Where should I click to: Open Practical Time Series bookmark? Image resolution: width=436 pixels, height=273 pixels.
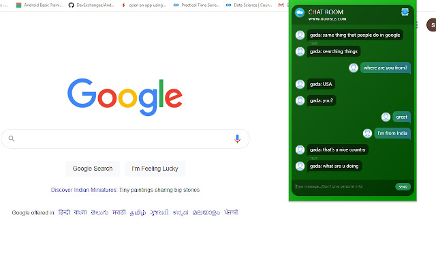coord(196,5)
